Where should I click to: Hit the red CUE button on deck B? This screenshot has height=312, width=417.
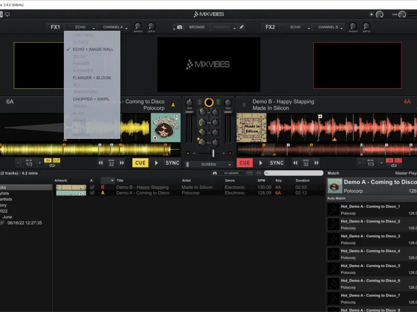(x=244, y=163)
